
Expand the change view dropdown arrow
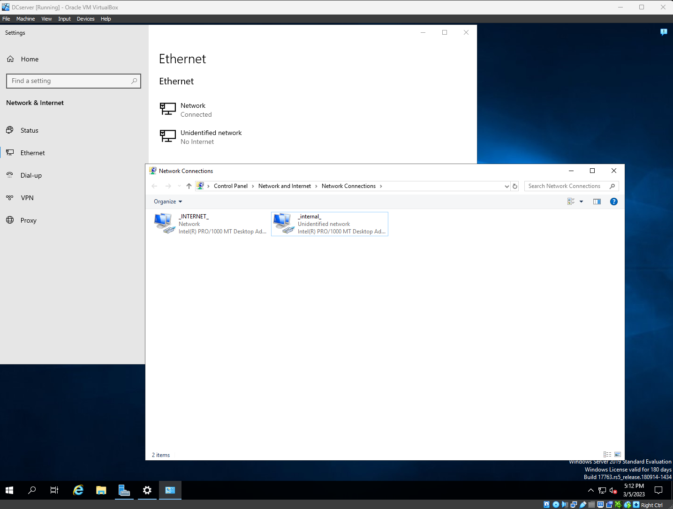[x=581, y=201]
